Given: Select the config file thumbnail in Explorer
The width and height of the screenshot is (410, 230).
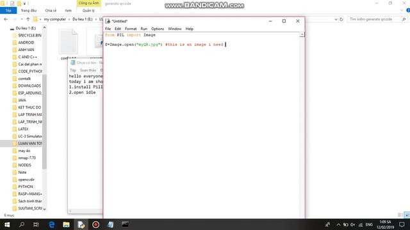Looking at the screenshot, I should pos(69,42).
